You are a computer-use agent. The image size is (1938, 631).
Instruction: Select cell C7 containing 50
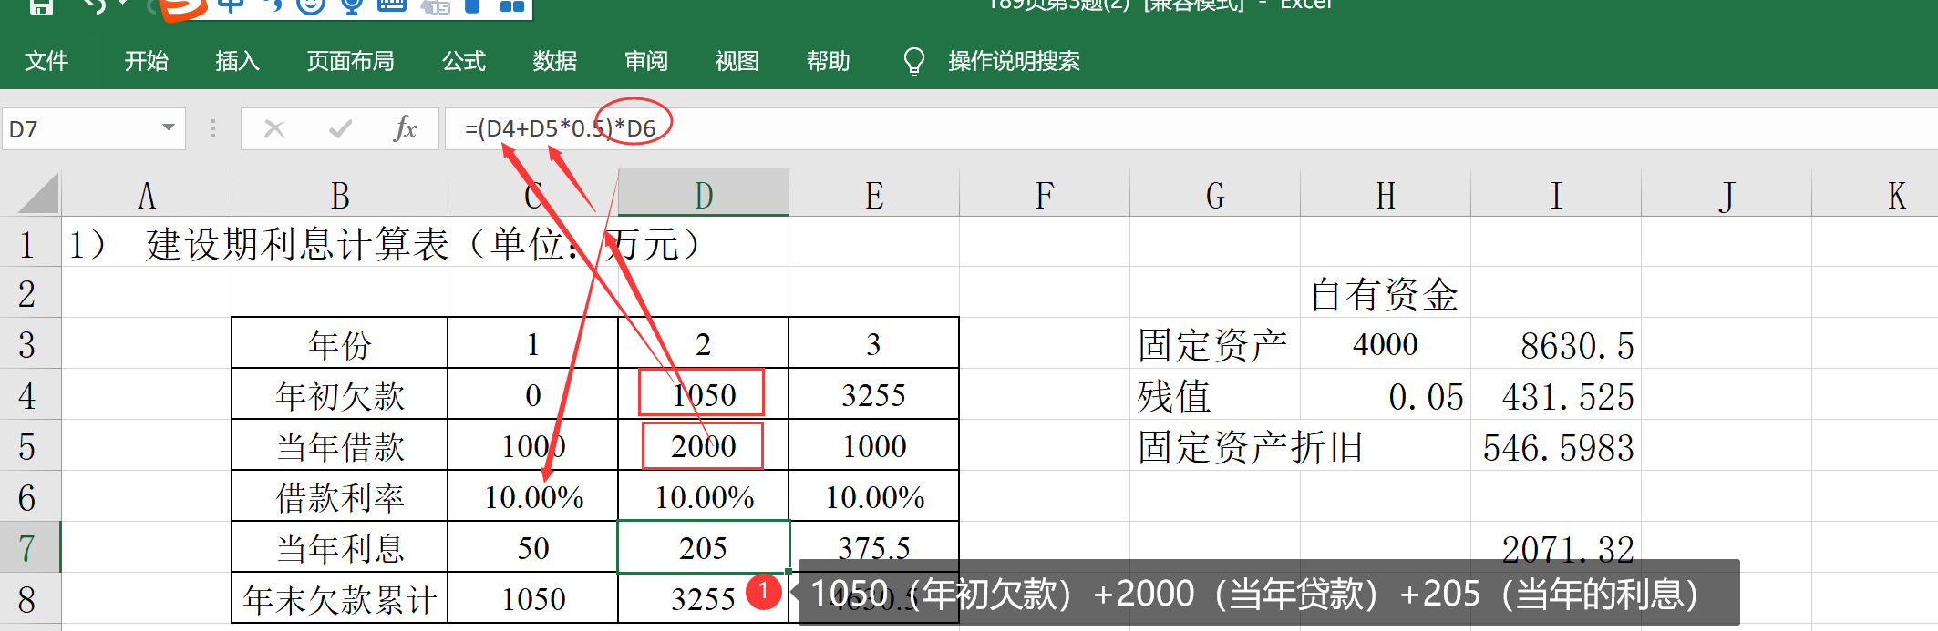point(533,547)
